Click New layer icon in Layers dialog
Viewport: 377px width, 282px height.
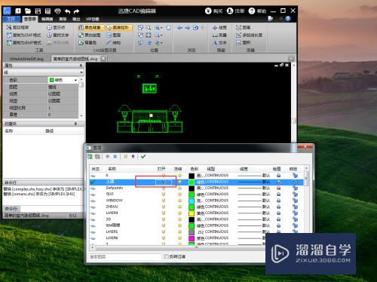pyautogui.click(x=90, y=157)
